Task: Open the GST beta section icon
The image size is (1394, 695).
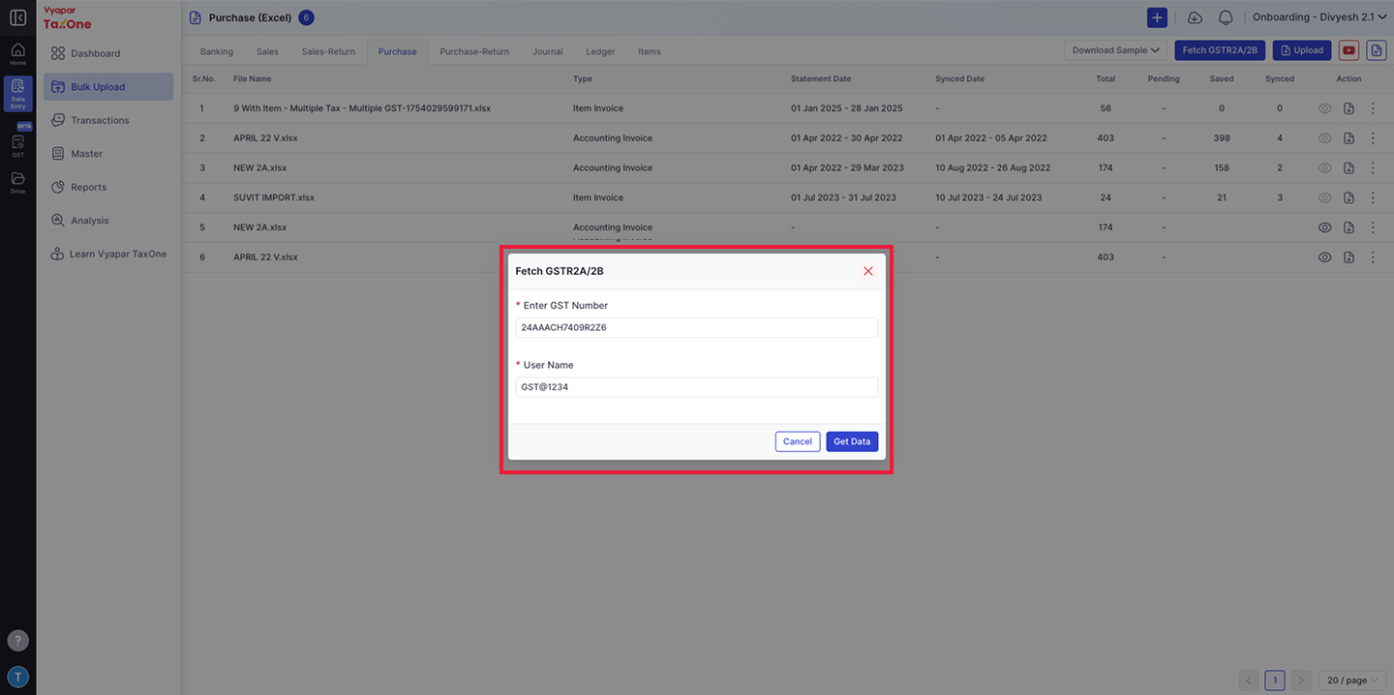Action: 17,145
